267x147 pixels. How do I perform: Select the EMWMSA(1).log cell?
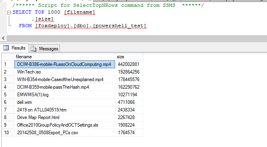coord(64,95)
